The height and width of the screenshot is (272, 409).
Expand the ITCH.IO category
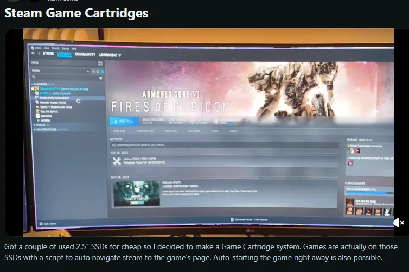(42, 125)
